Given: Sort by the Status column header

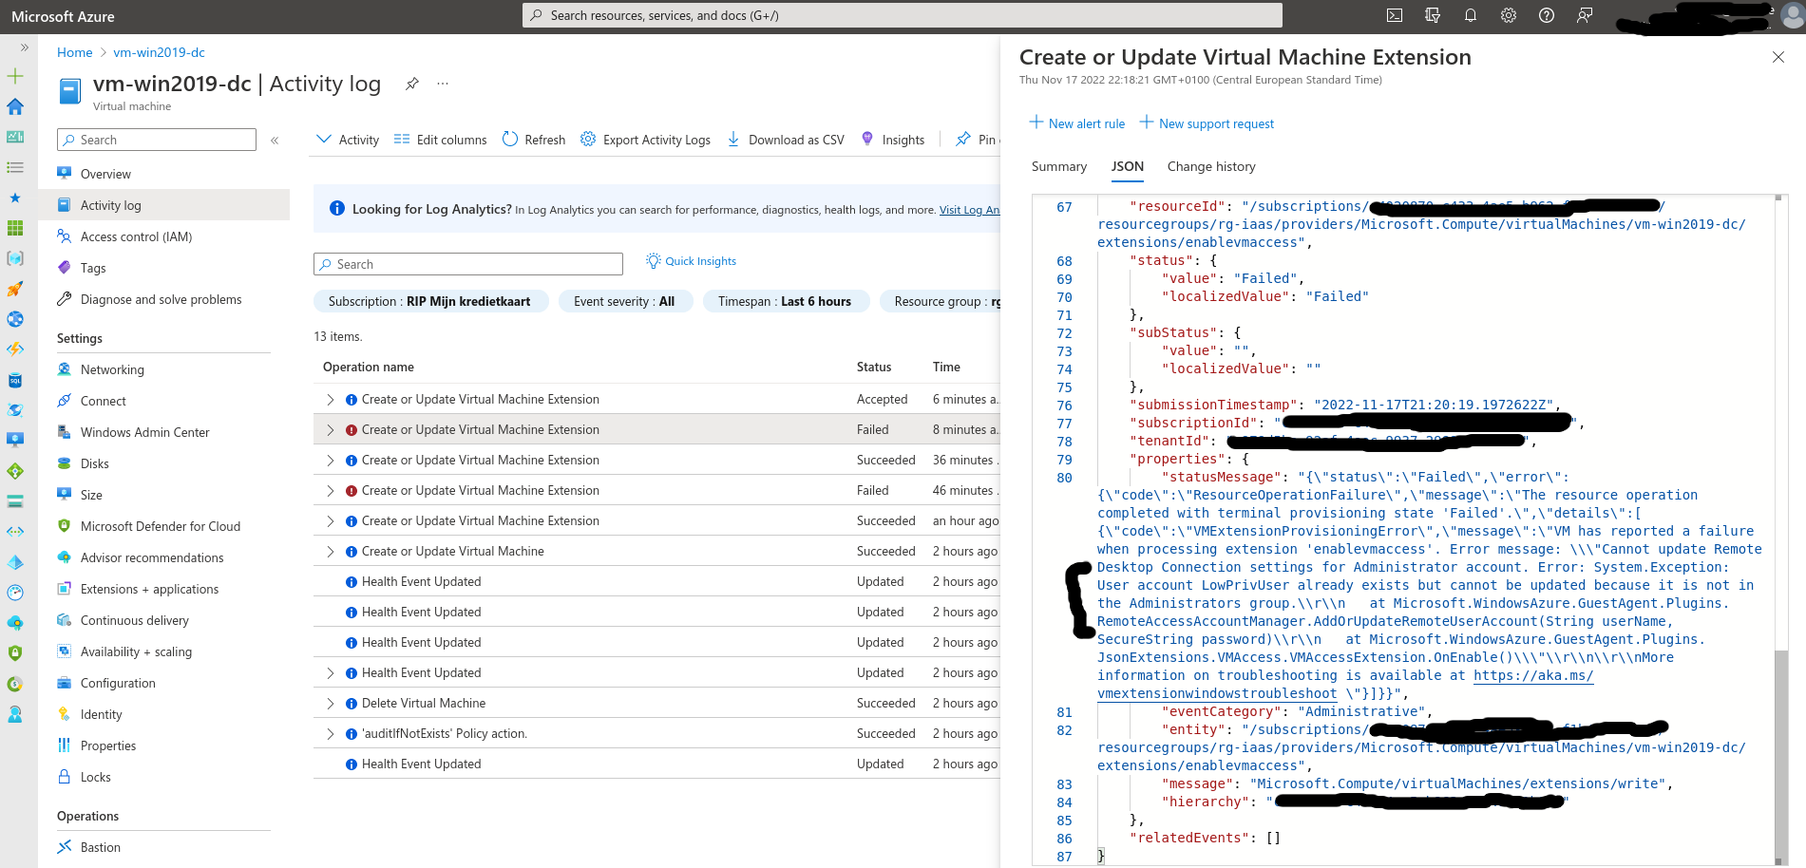Looking at the screenshot, I should (874, 367).
